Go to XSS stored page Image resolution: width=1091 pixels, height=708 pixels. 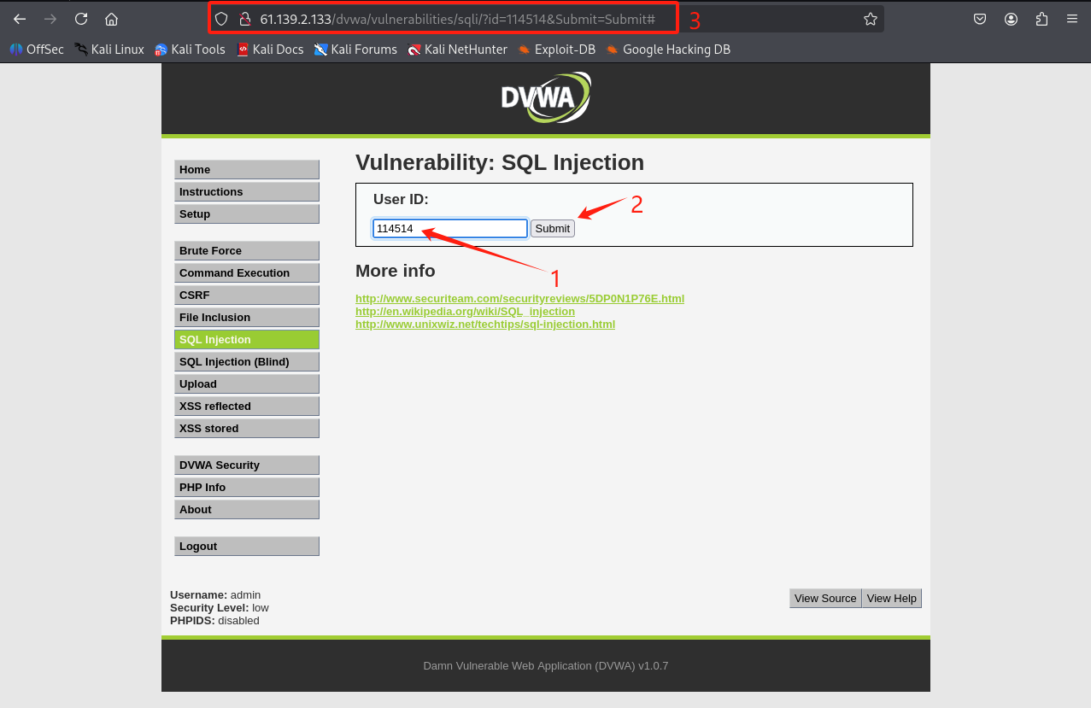[x=247, y=428]
